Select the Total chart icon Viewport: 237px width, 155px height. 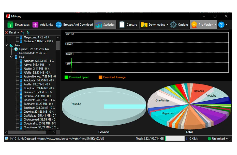pos(11,45)
